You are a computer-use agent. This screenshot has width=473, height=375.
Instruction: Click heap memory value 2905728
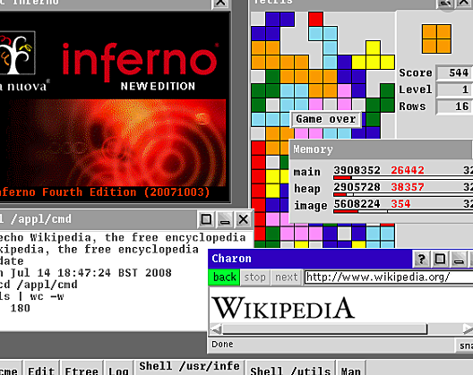tap(357, 187)
